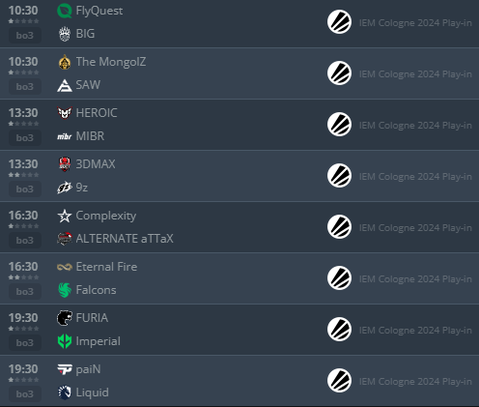Viewport: 479px width, 407px height.
Task: Click the FlyQuest team logo
Action: [x=65, y=11]
